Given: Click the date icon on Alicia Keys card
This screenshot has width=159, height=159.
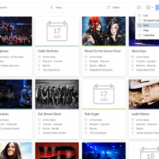Looking at the screenshot, I should (x=133, y=57).
